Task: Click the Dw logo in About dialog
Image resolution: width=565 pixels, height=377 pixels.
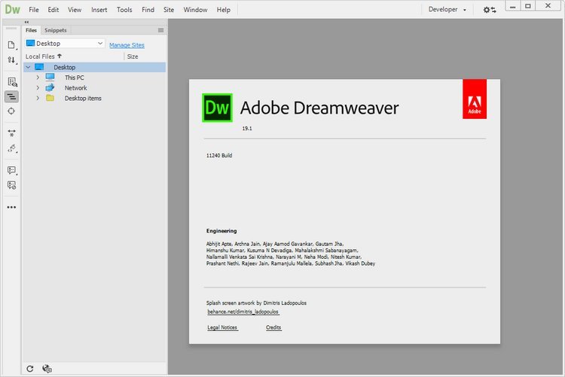Action: [217, 108]
